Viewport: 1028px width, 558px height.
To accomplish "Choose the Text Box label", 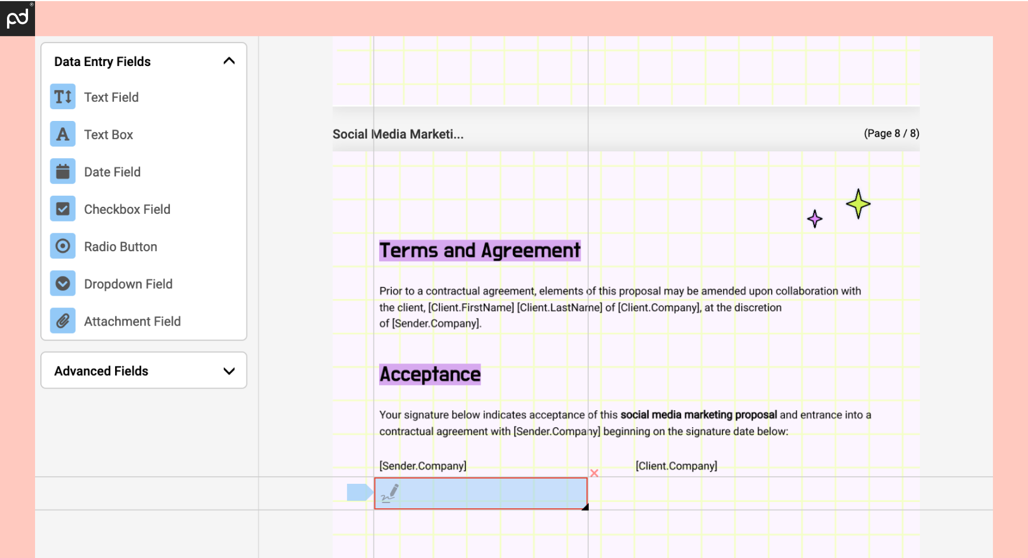I will point(109,134).
